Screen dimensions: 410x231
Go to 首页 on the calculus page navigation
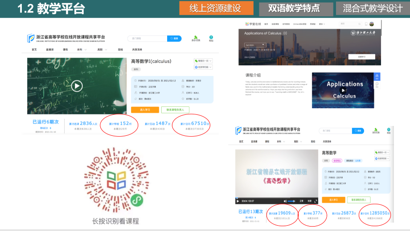point(34,49)
